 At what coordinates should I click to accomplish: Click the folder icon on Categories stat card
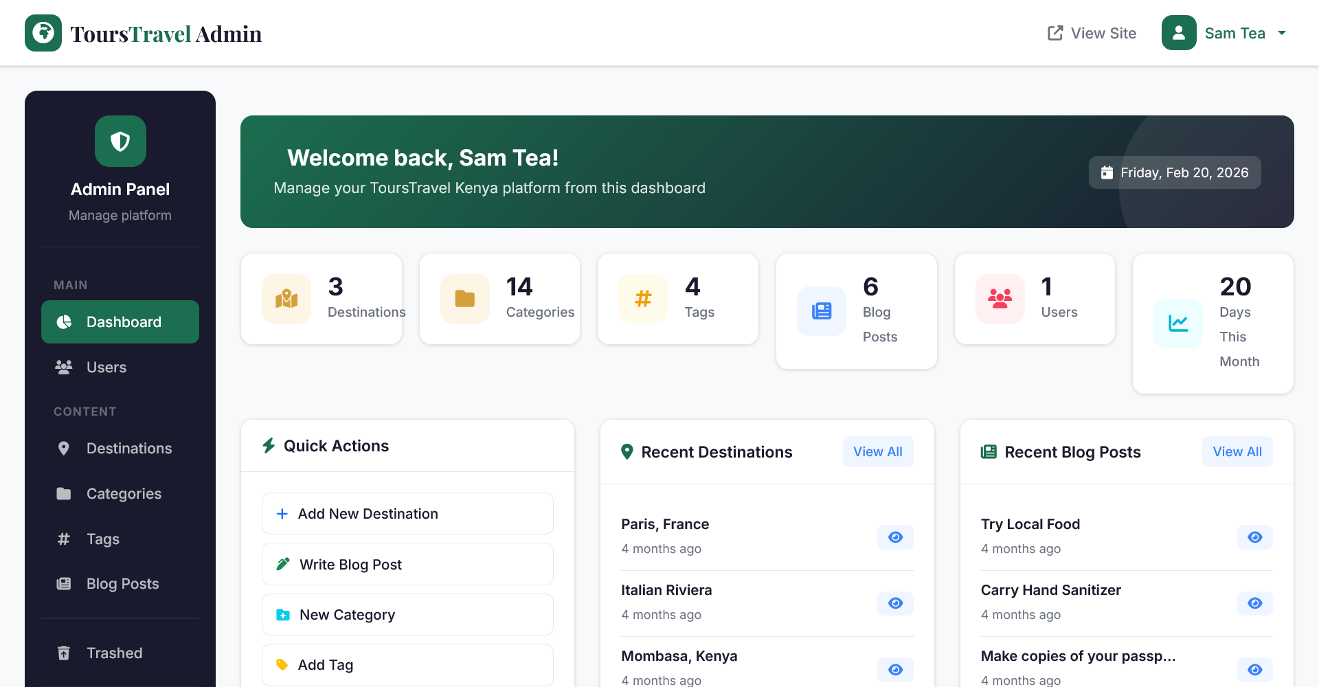465,299
